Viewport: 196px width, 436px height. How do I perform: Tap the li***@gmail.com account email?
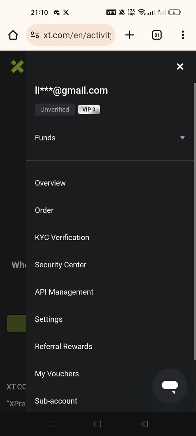click(71, 90)
